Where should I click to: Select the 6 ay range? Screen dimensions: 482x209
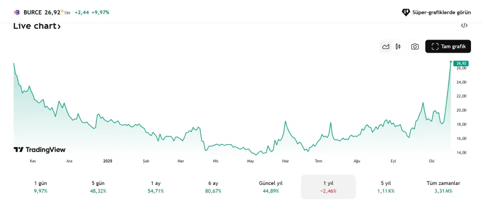coord(213,187)
